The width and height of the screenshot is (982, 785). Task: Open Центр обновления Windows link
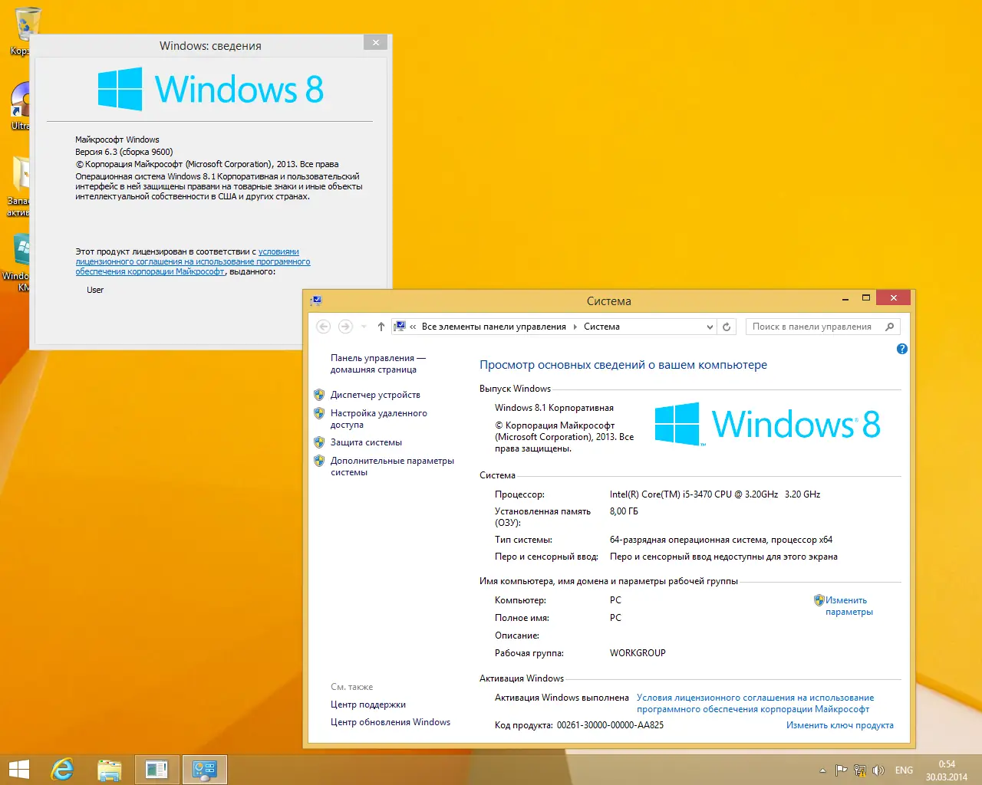point(390,722)
